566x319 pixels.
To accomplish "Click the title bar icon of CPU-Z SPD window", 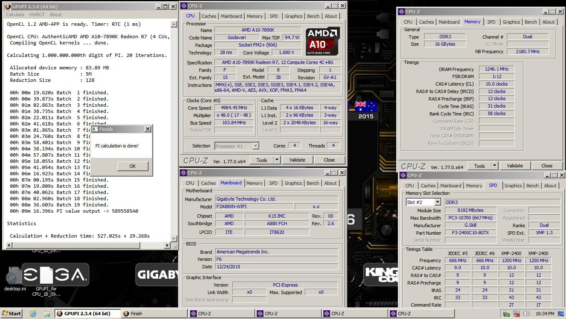I will coord(404,175).
